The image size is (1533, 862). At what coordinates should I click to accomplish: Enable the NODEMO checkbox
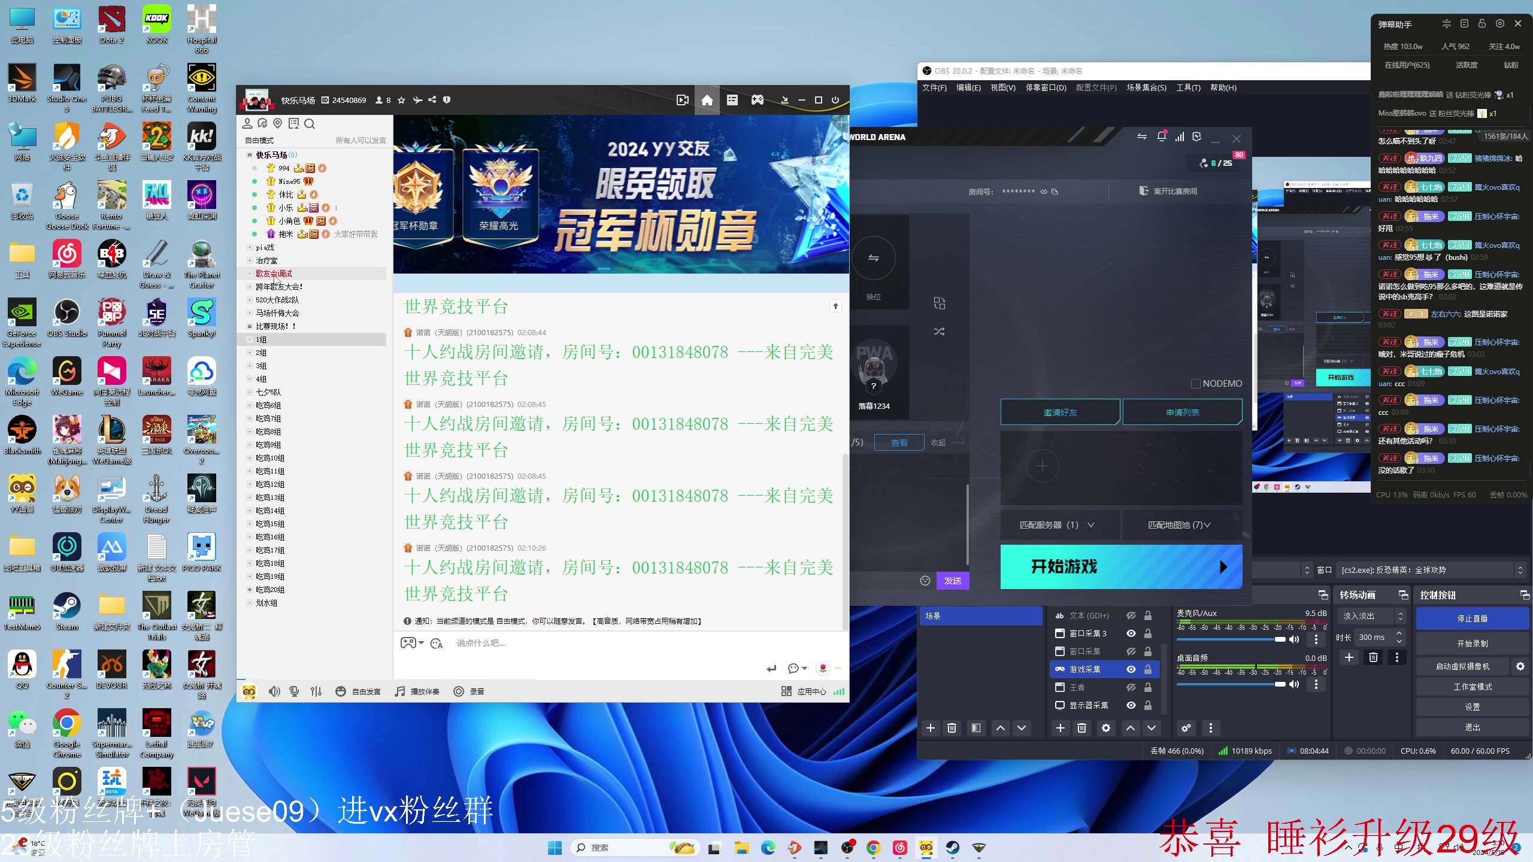(1195, 384)
